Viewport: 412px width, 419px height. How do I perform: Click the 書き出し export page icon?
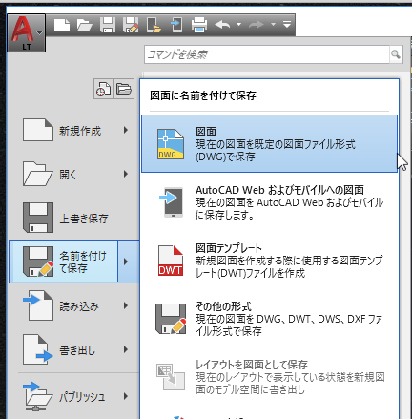[x=38, y=349]
